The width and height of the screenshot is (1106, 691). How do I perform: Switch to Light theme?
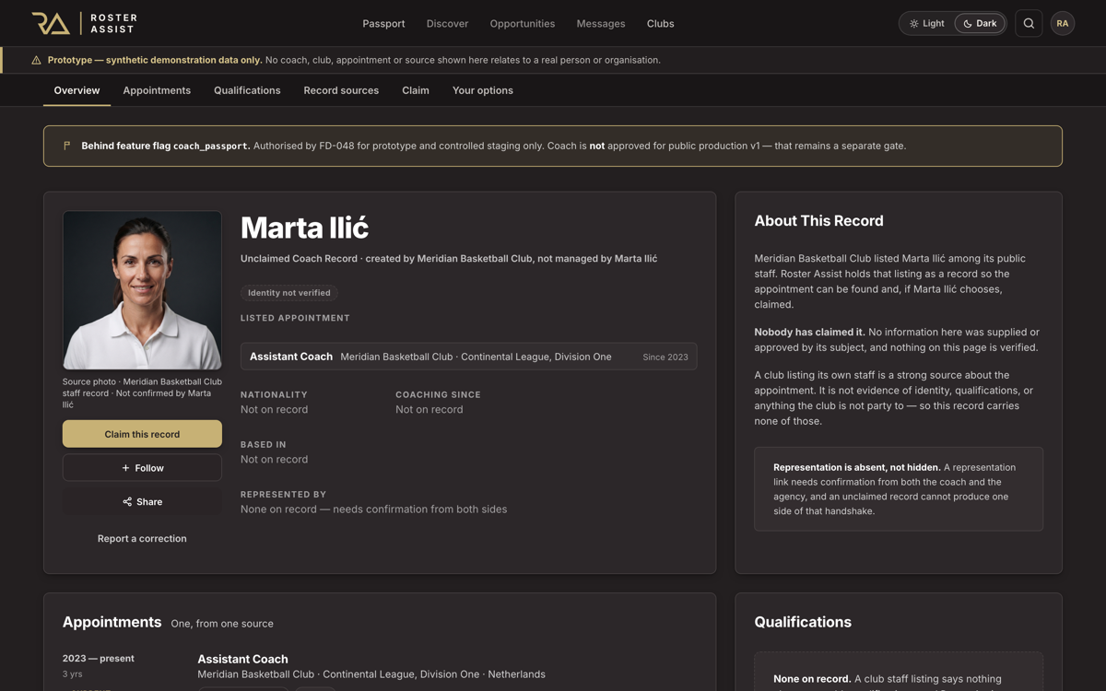[927, 23]
